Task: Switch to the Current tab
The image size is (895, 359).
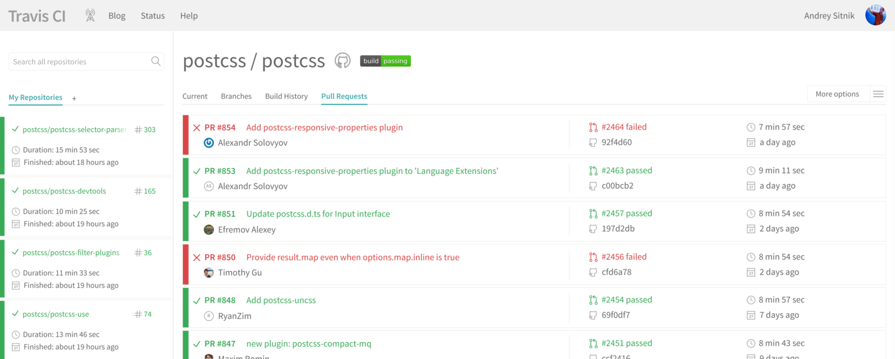Action: pyautogui.click(x=195, y=96)
